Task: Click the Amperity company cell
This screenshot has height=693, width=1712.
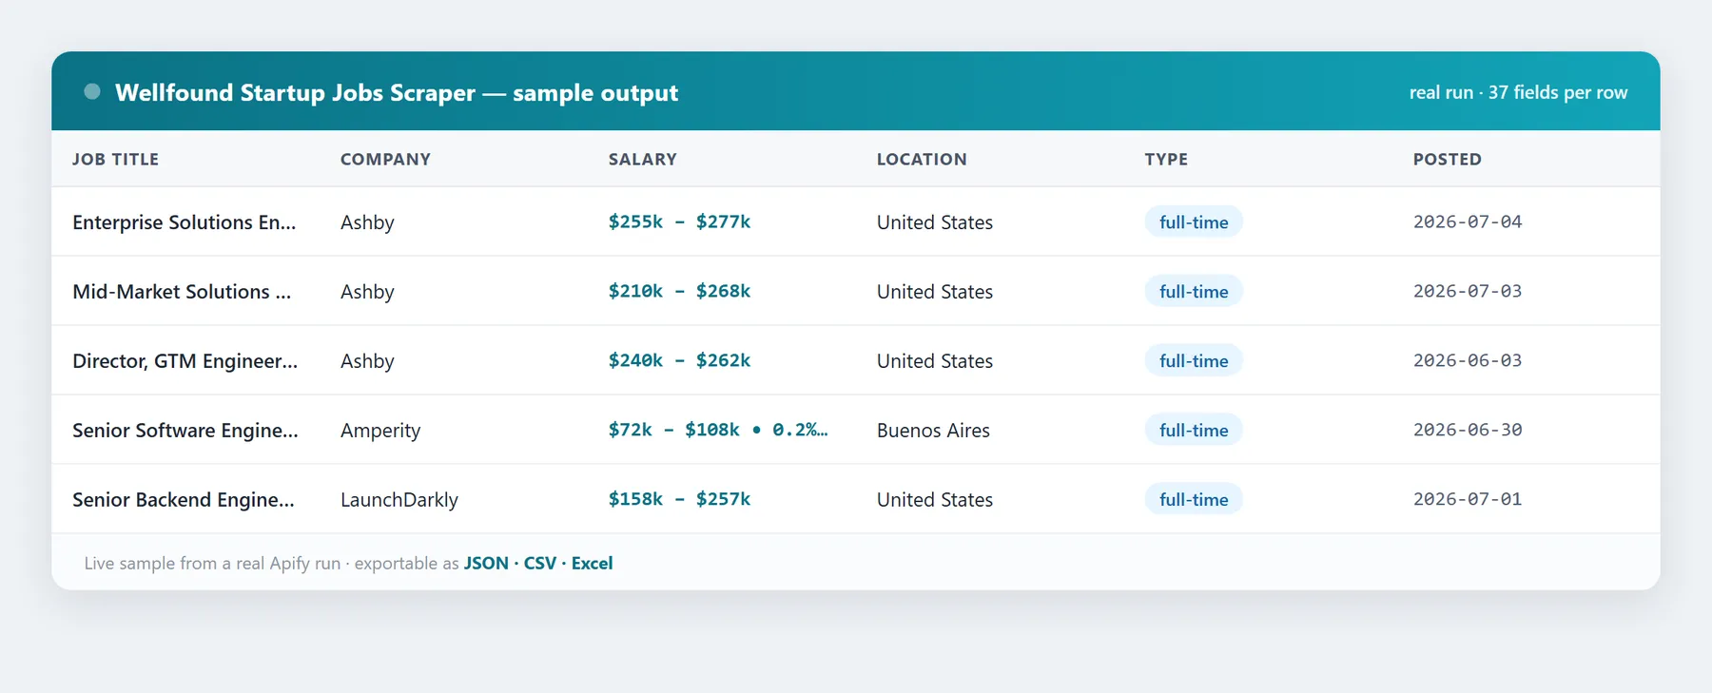Action: 380,431
